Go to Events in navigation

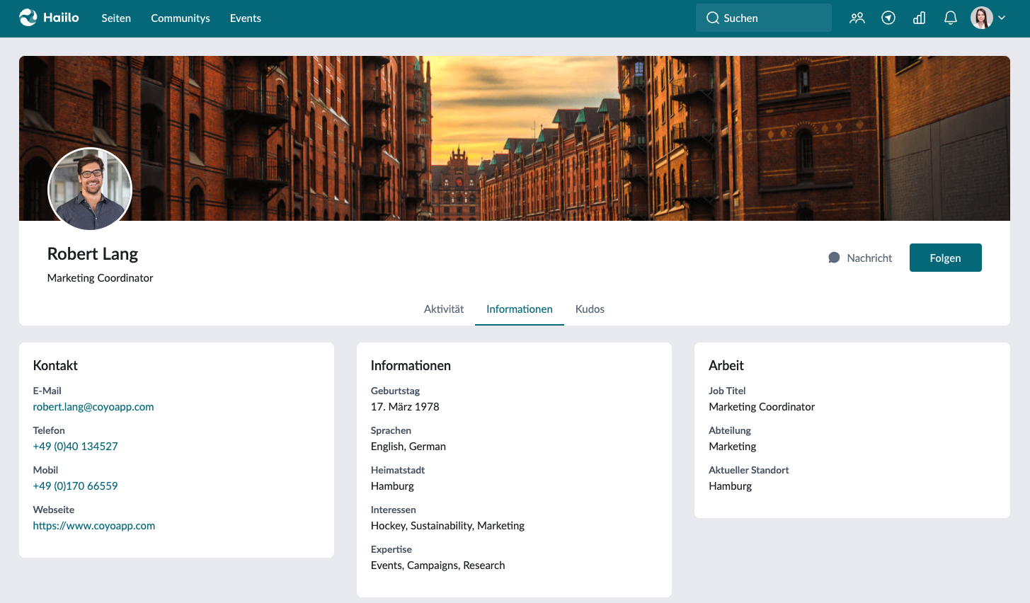pyautogui.click(x=246, y=18)
